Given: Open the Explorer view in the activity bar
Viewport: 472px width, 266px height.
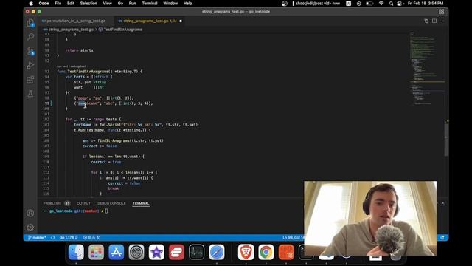Looking at the screenshot, I should (x=30, y=23).
